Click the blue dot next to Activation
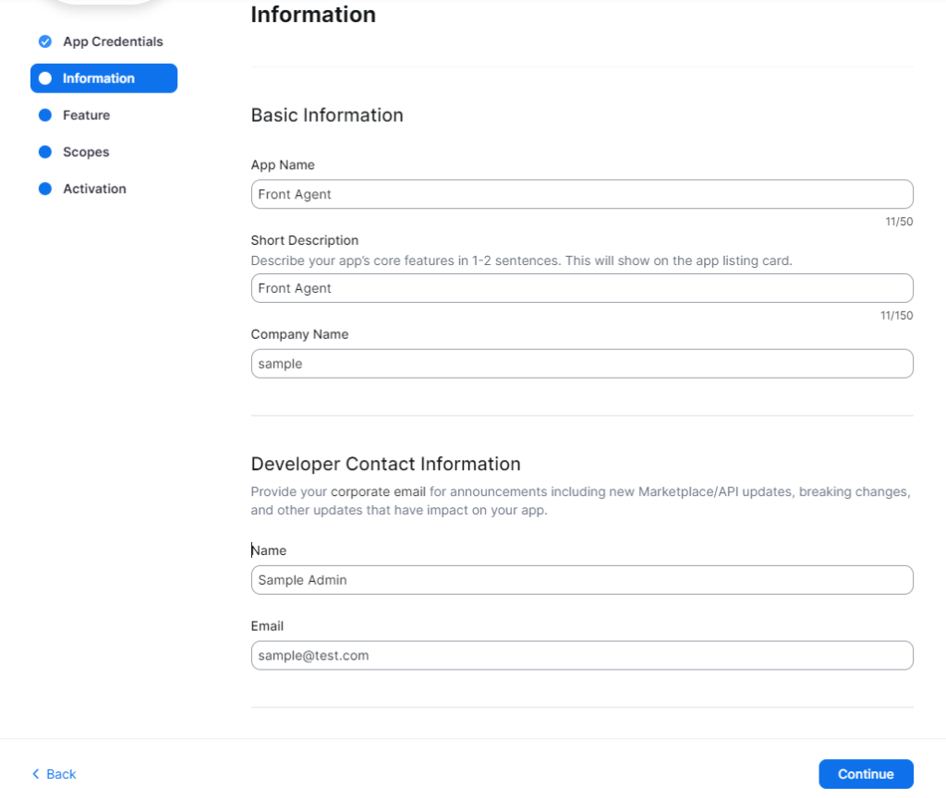The width and height of the screenshot is (946, 798). coord(44,189)
